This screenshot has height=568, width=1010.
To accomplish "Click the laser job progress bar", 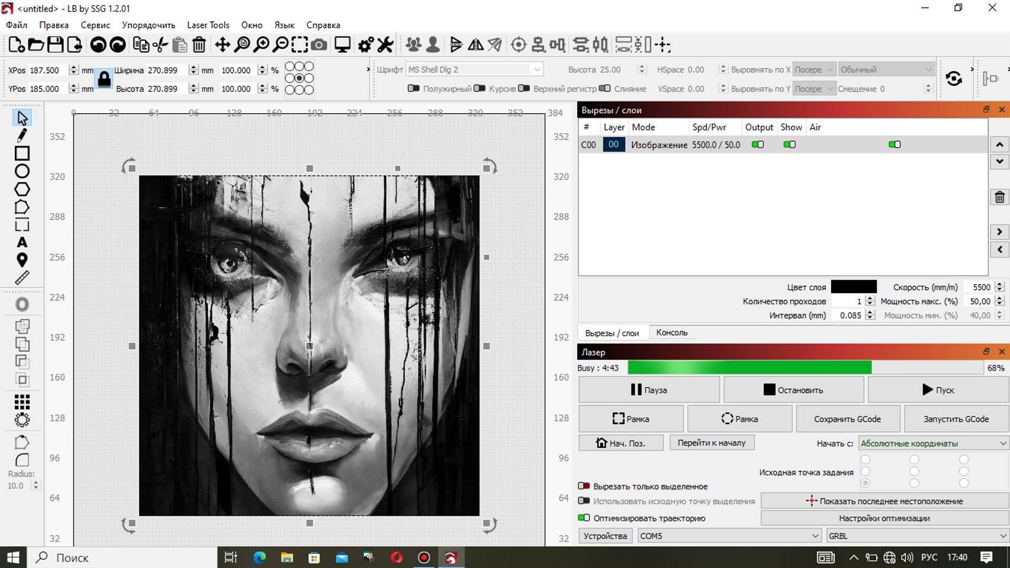I will pyautogui.click(x=805, y=368).
